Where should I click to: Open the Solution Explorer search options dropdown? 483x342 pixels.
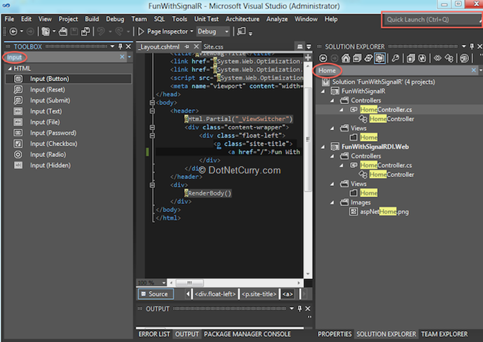[480, 71]
